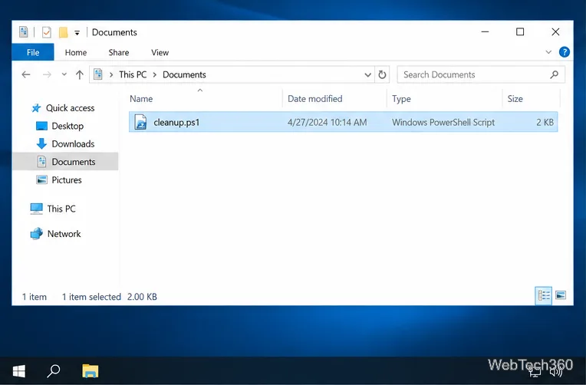This screenshot has height=385, width=586.
Task: Go forward with the right arrow
Action: pos(47,74)
